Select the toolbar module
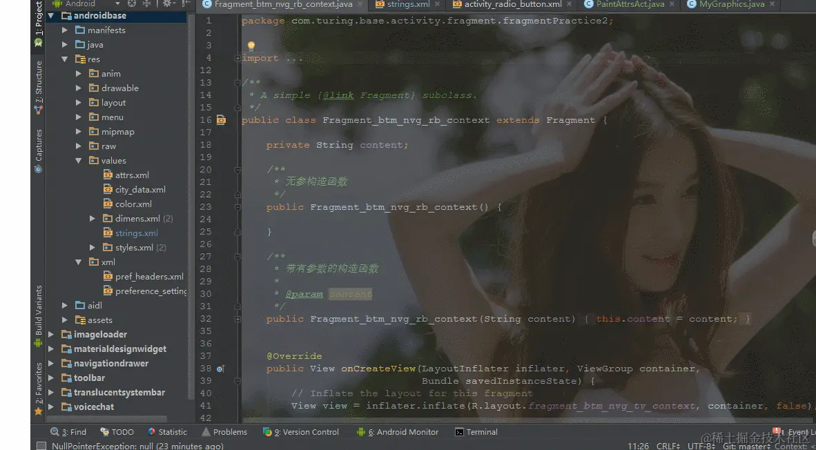The image size is (816, 450). (84, 378)
